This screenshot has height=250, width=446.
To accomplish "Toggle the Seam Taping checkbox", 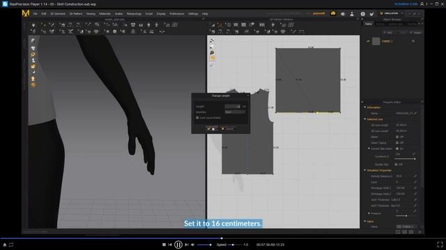I will click(397, 143).
